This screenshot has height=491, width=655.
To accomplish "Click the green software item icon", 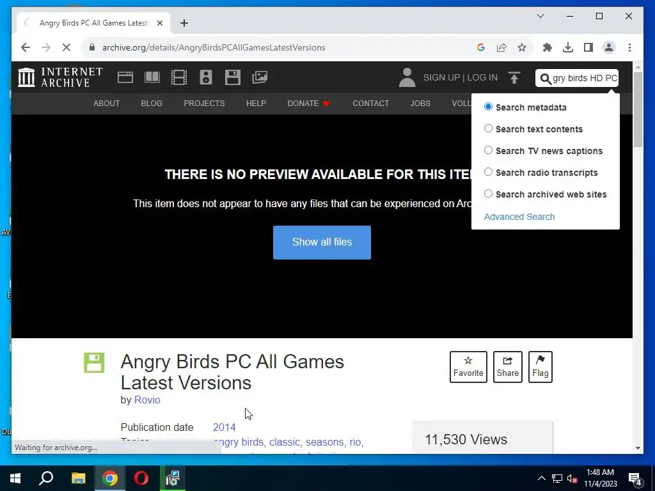I will tap(94, 363).
